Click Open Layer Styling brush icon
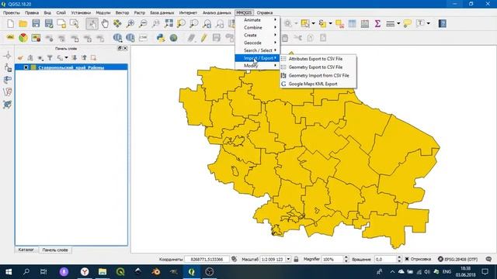The image size is (497, 279). point(20,58)
